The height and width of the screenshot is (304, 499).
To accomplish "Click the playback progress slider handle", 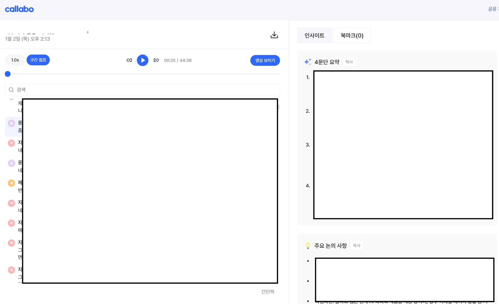I will coord(8,74).
